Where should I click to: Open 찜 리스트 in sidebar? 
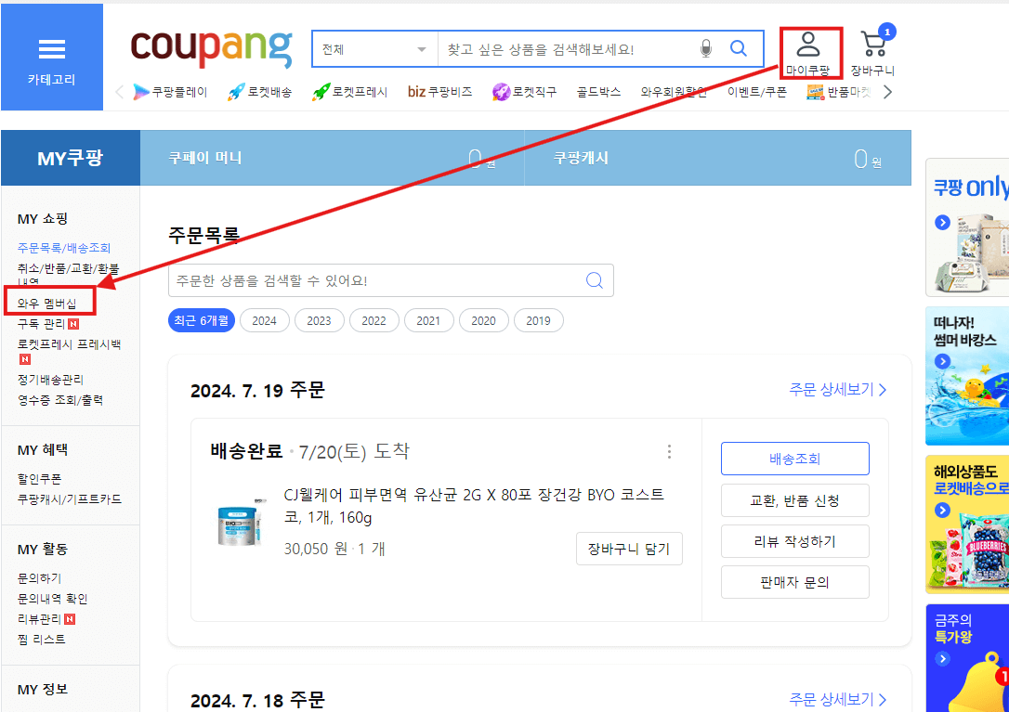(x=41, y=640)
